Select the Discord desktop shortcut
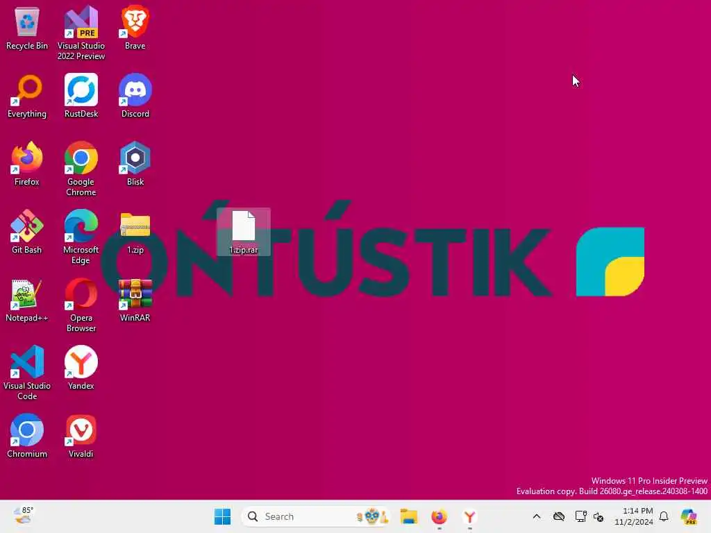Screen dimensions: 711x533 [x=135, y=96]
